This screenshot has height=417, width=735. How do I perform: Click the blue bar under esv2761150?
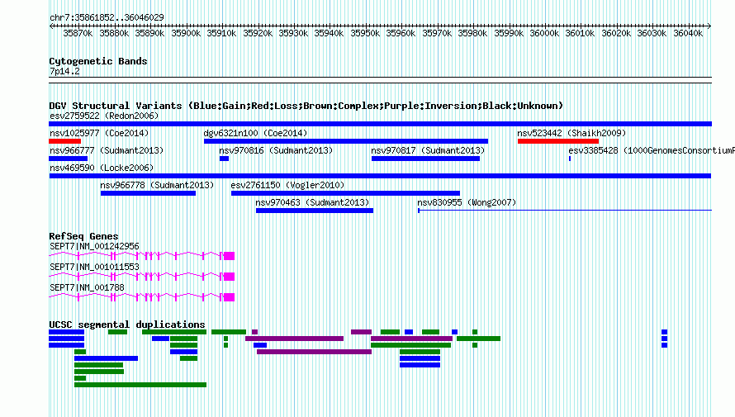[x=345, y=193]
